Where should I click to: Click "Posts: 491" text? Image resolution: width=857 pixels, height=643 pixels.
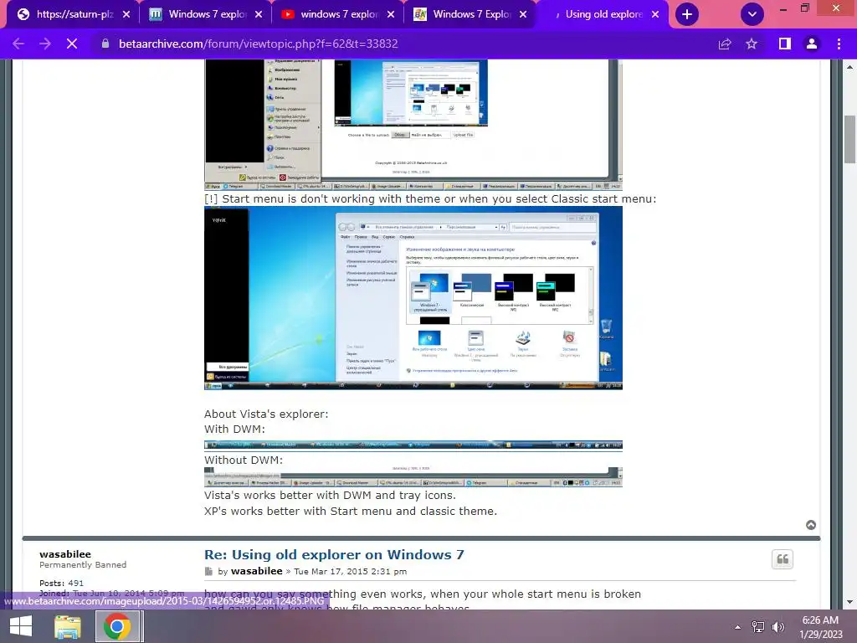pyautogui.click(x=61, y=583)
